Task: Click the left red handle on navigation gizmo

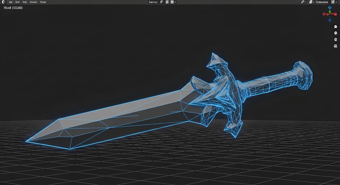Action: coord(324,14)
